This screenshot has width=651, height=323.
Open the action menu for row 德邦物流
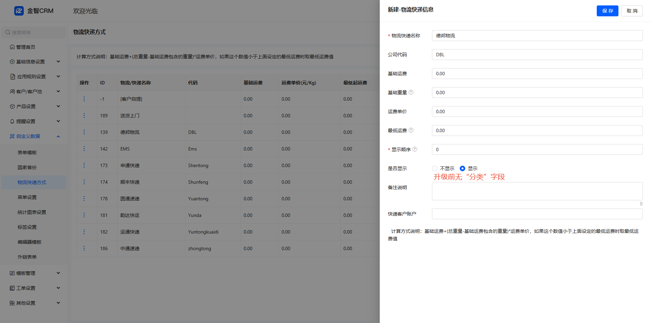coord(84,132)
